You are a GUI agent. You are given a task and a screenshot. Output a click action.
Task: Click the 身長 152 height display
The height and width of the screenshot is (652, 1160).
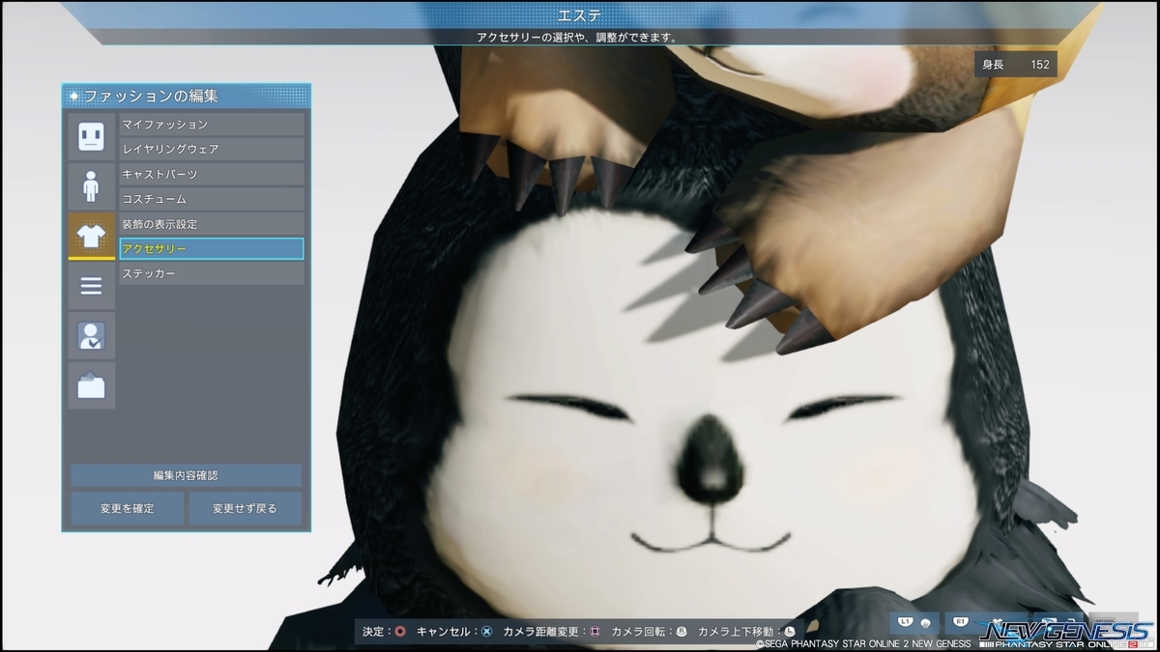1015,65
